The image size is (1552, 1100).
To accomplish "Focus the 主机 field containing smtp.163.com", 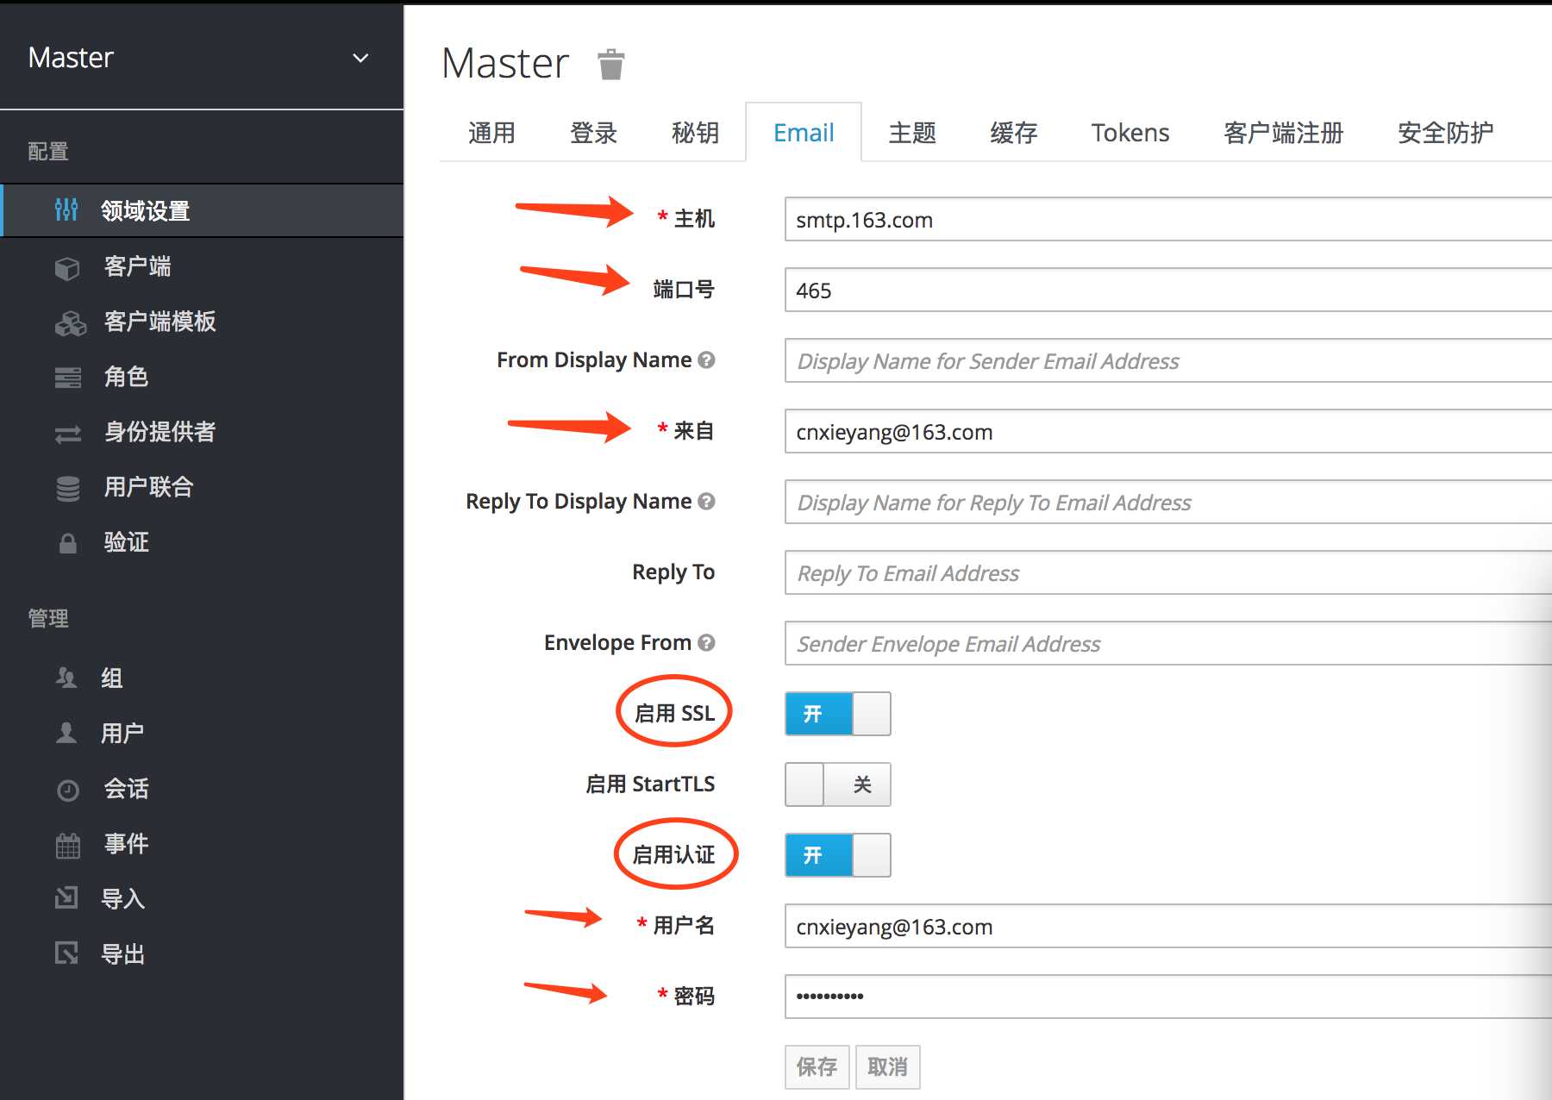I will [1168, 220].
